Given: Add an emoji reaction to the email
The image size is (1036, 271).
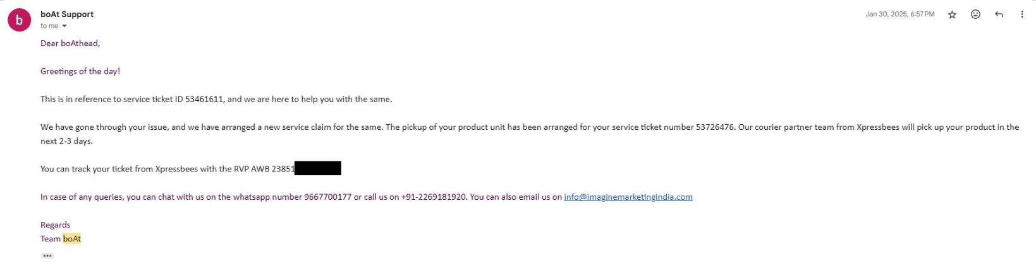Looking at the screenshot, I should tap(975, 14).
